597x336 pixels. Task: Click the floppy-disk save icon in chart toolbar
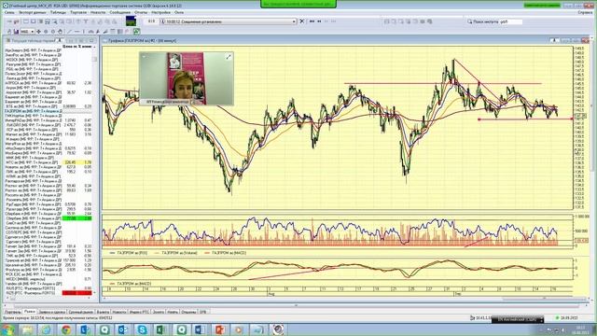(x=16, y=32)
